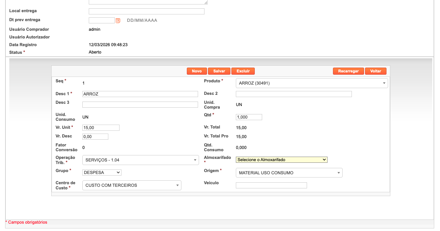Click the Vr. Unit price field
The width and height of the screenshot is (440, 231).
pos(101,128)
